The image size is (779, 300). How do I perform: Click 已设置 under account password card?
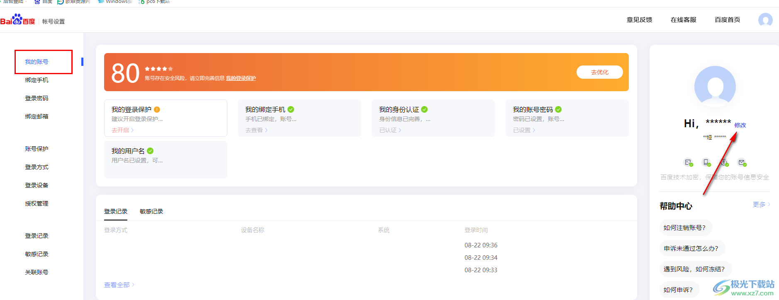(524, 130)
